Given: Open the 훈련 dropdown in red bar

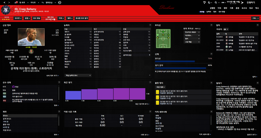Looking at the screenshot, I should (27, 18).
